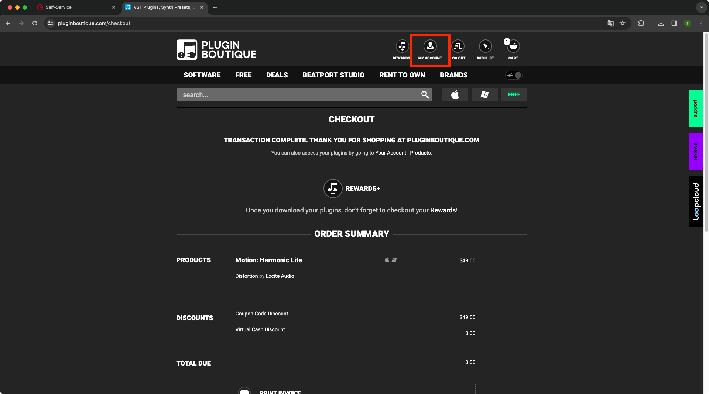Image resolution: width=709 pixels, height=394 pixels.
Task: Open the shopping Cart
Action: [x=513, y=46]
